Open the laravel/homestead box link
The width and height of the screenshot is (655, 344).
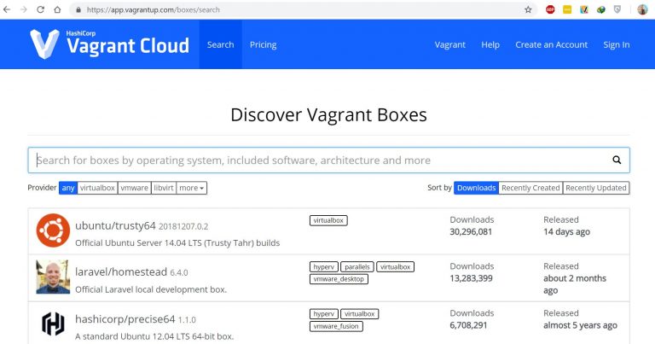coord(121,272)
